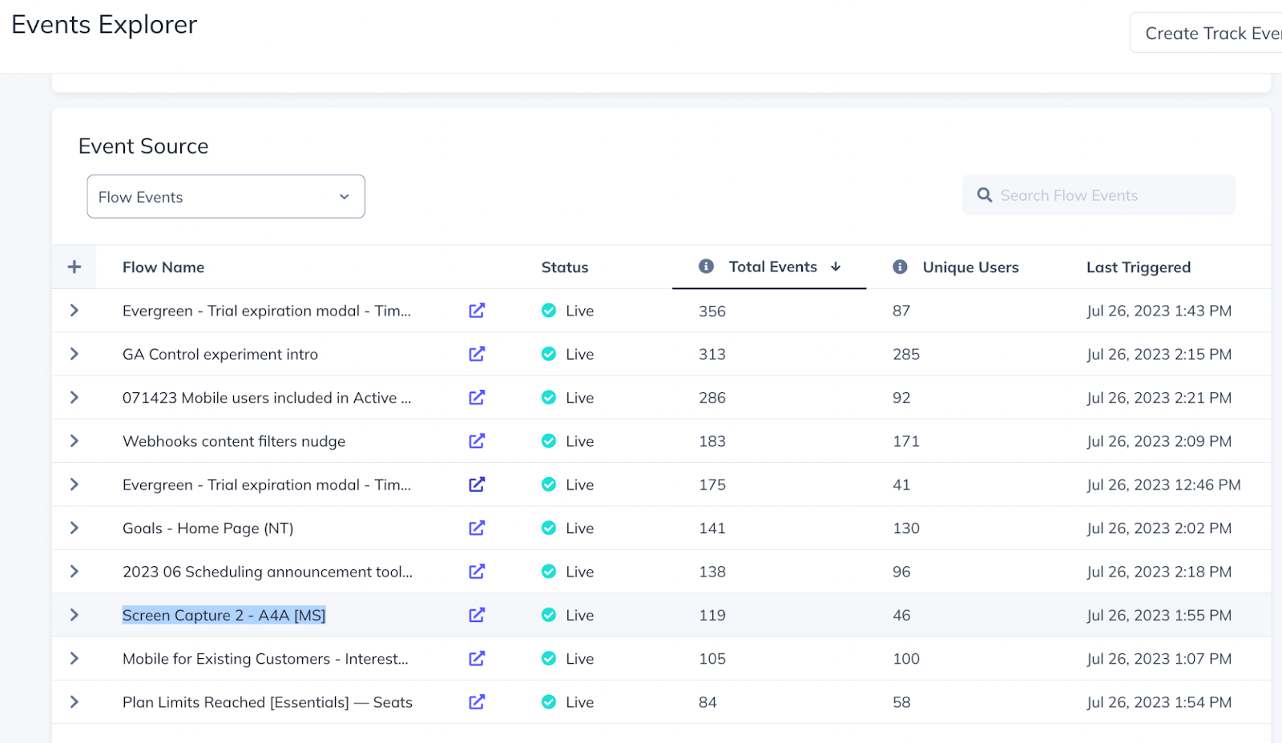Click the unique users value 130
1282x743 pixels.
click(906, 528)
